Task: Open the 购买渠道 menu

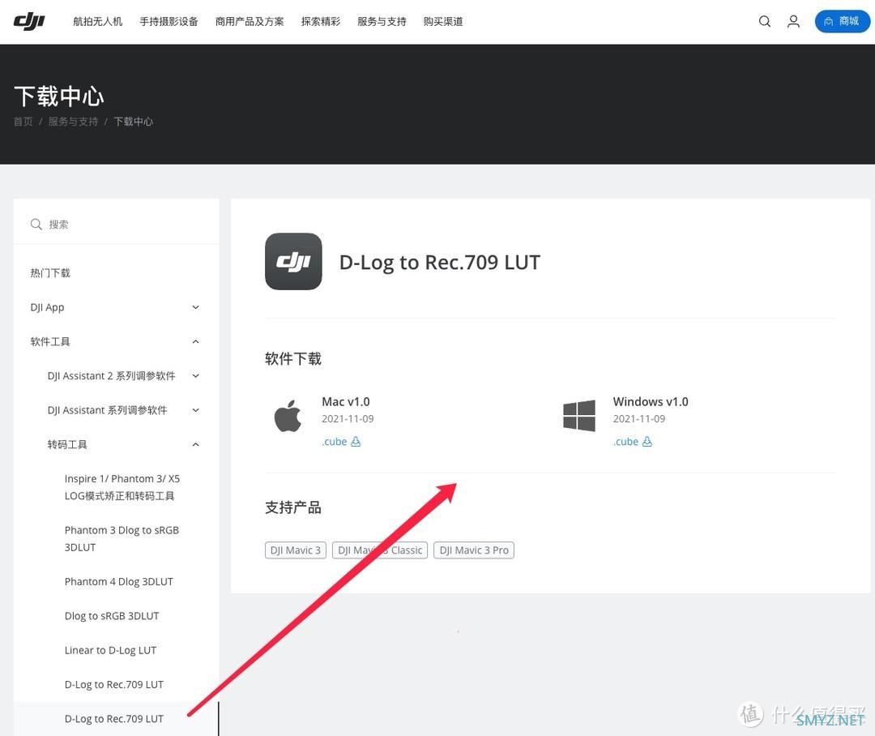Action: coord(443,21)
